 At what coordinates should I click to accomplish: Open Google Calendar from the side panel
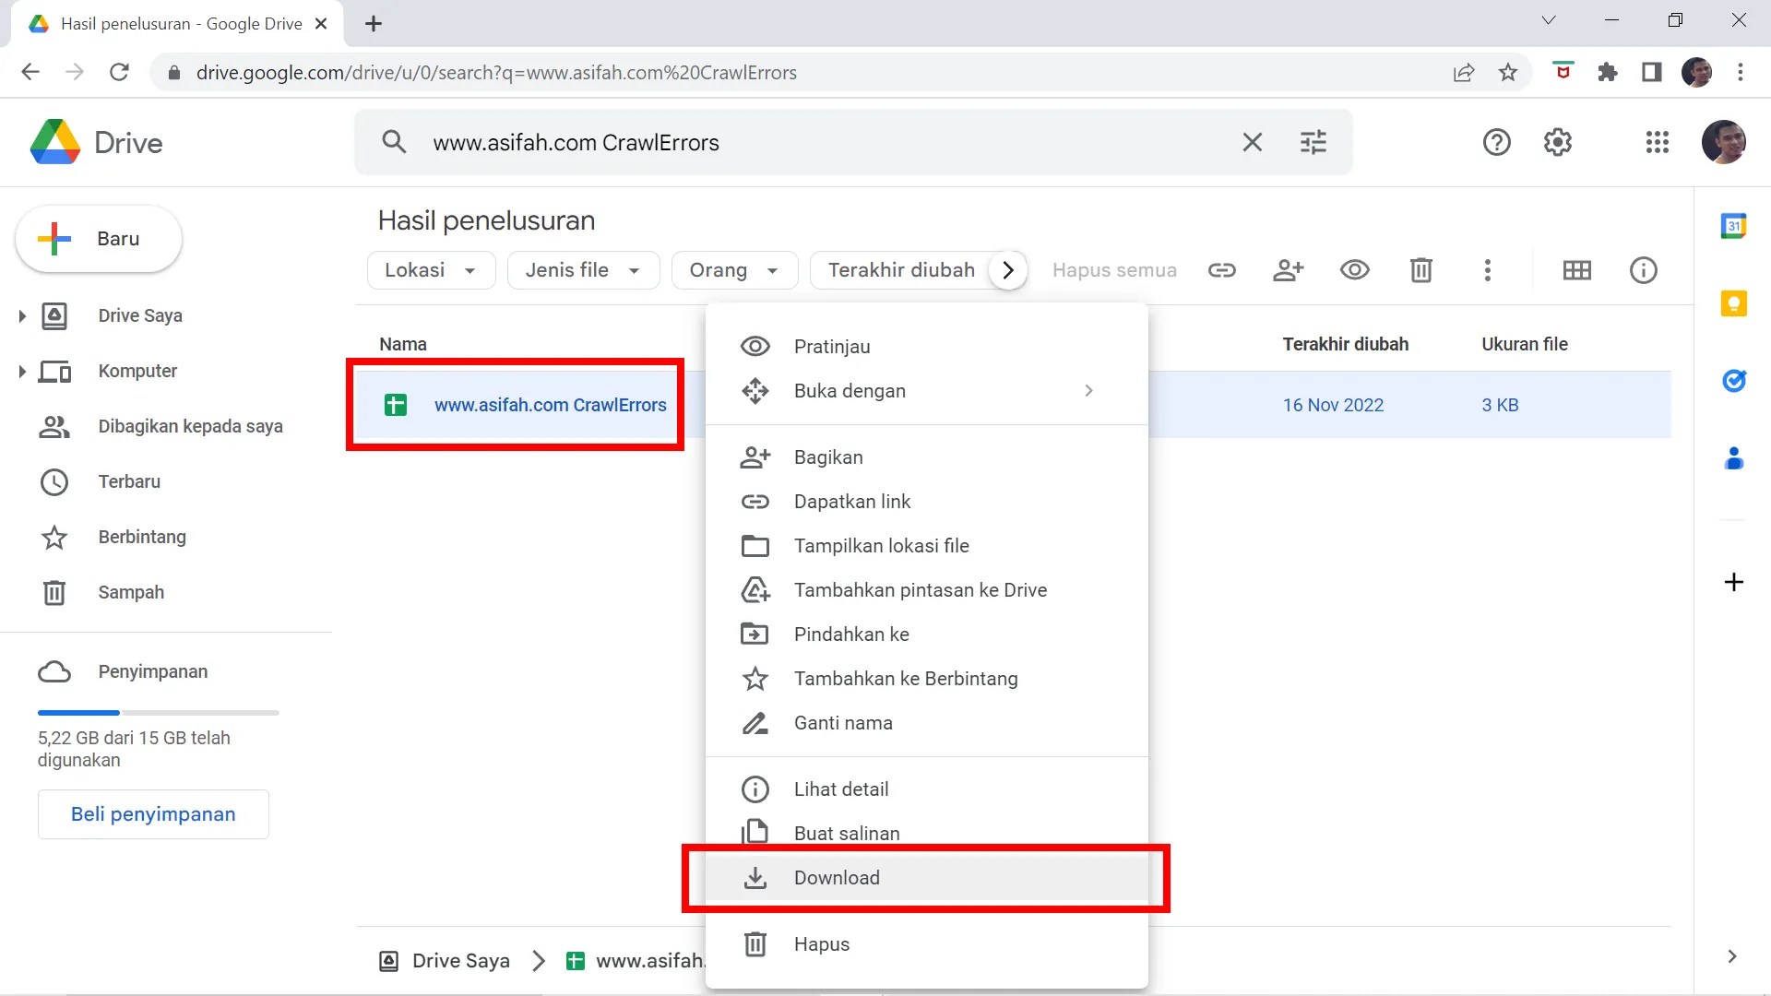(x=1735, y=226)
